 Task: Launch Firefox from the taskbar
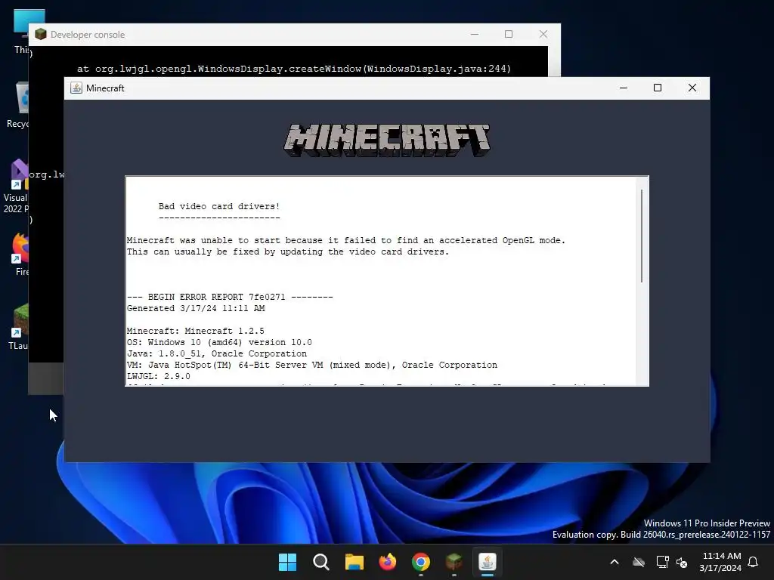click(x=388, y=562)
